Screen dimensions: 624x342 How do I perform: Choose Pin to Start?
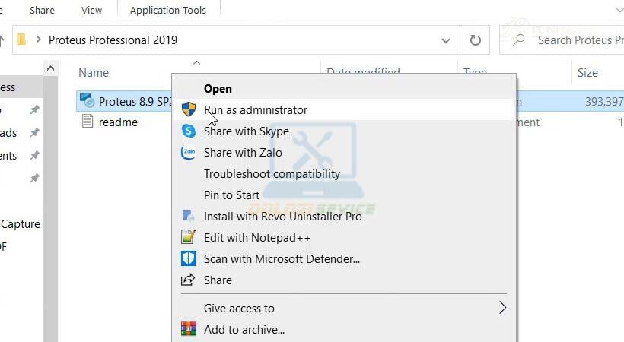231,195
